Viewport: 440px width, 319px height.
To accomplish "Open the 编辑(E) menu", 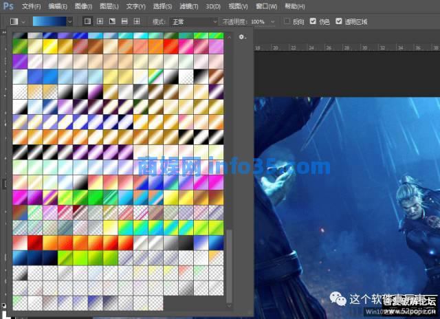I will 58,6.
